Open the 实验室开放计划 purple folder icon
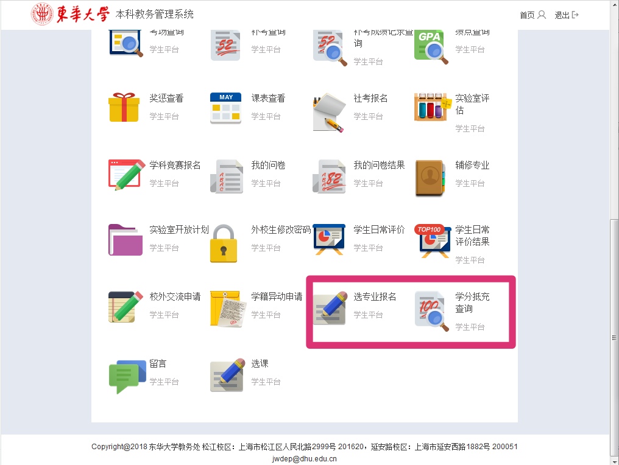This screenshot has width=619, height=465. point(125,240)
